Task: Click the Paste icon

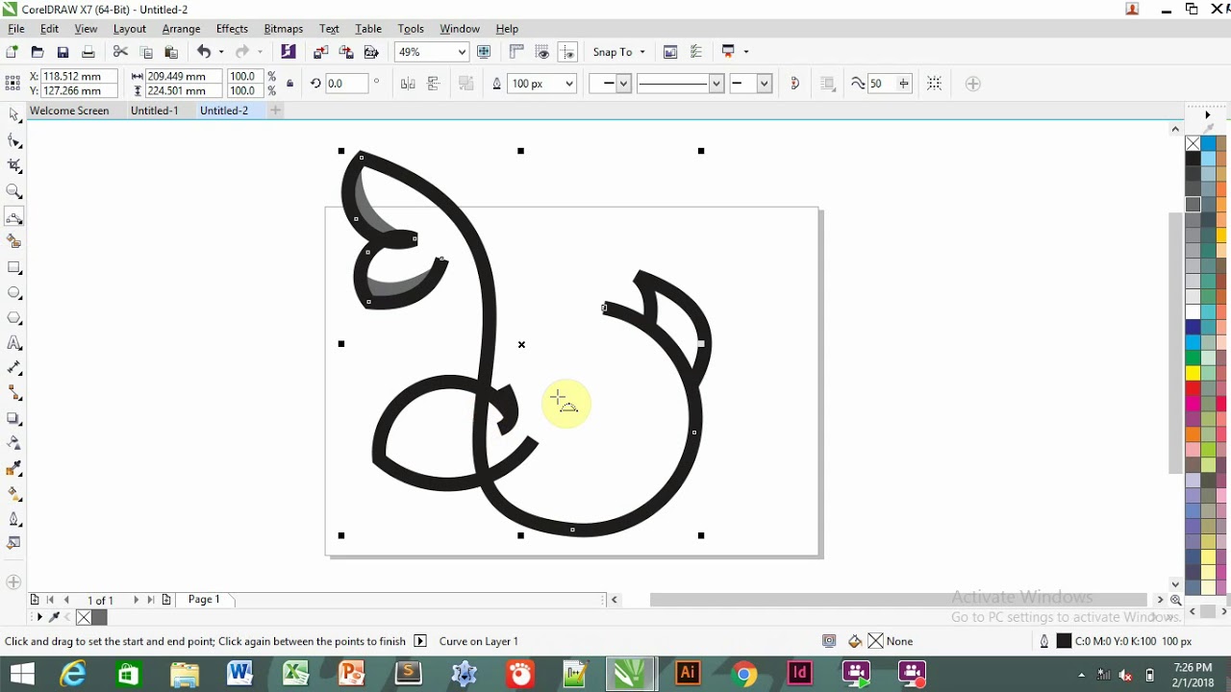Action: point(171,52)
